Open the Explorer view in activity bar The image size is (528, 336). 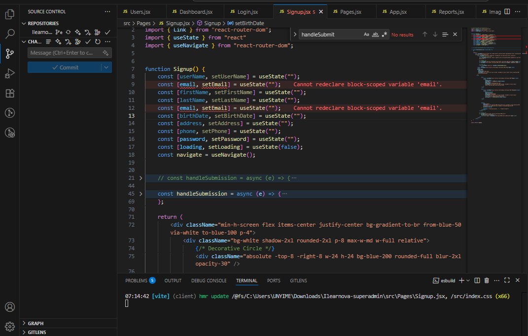tap(9, 14)
